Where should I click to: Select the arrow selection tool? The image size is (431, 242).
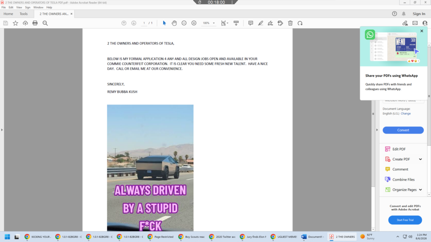(165, 23)
